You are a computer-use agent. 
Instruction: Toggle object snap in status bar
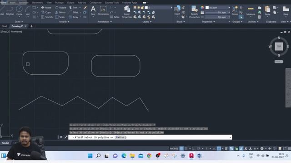point(219,149)
